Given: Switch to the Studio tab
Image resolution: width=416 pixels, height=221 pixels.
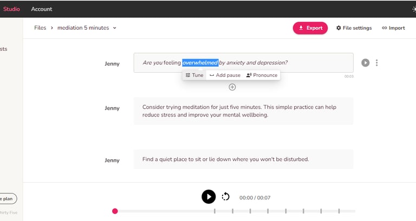Looking at the screenshot, I should (x=11, y=9).
